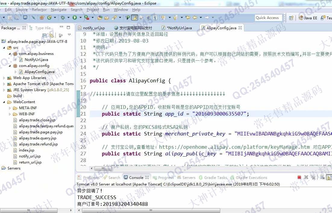
Task: Maximize the Package Explorer view
Action: (68, 27)
